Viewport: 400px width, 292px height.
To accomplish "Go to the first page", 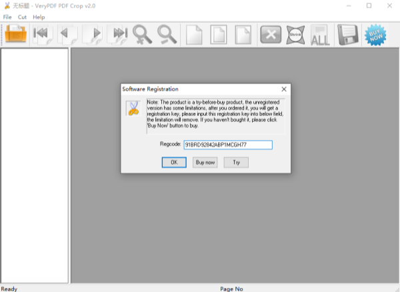I will point(43,35).
